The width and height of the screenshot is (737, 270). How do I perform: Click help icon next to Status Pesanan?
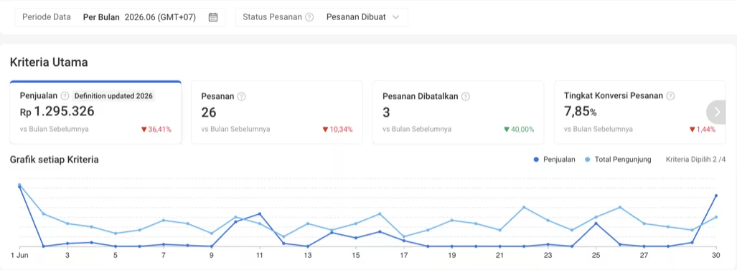tap(309, 17)
